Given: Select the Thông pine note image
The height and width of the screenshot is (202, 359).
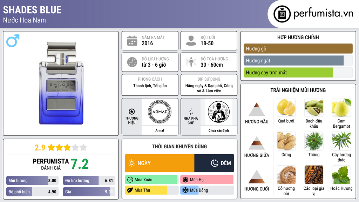Looking at the screenshot, I should coord(314,141).
